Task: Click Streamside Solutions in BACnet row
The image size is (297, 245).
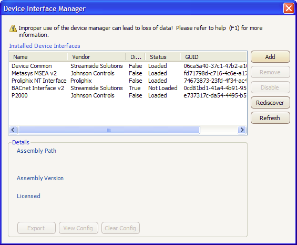Action: tap(97, 88)
